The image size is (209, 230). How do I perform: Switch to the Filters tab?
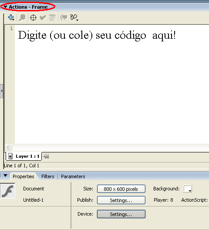47,176
